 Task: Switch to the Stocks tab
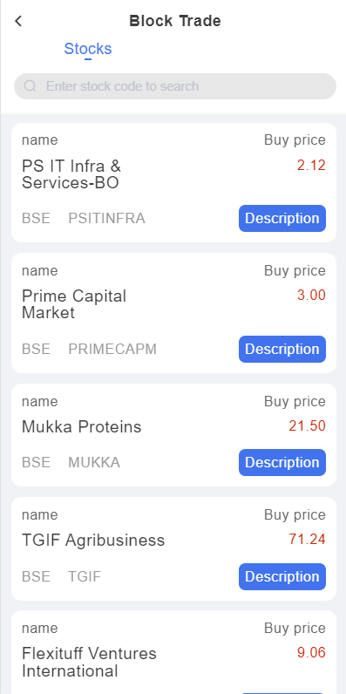click(x=88, y=48)
